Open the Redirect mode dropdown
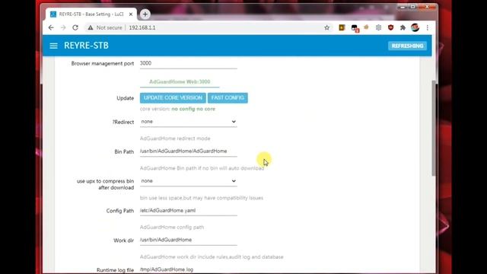Viewport: 487px width, 274px height. point(188,122)
